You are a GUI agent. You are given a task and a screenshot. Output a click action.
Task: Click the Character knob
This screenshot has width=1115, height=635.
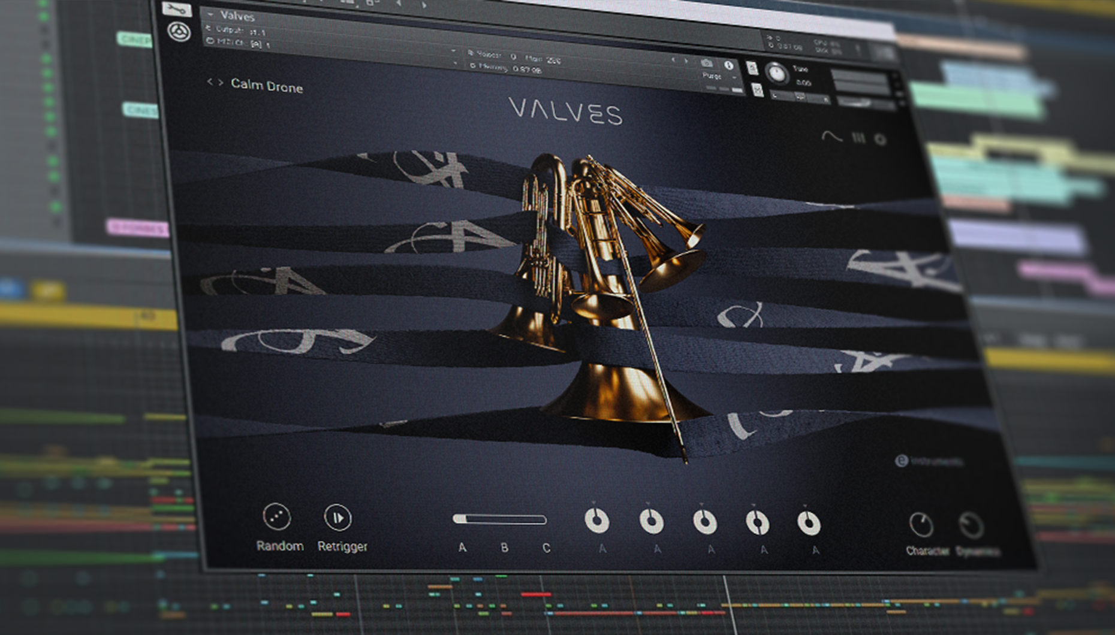coord(921,525)
